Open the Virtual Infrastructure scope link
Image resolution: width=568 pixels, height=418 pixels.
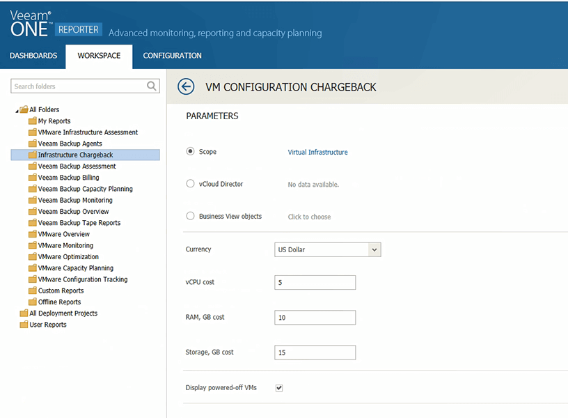pos(317,152)
